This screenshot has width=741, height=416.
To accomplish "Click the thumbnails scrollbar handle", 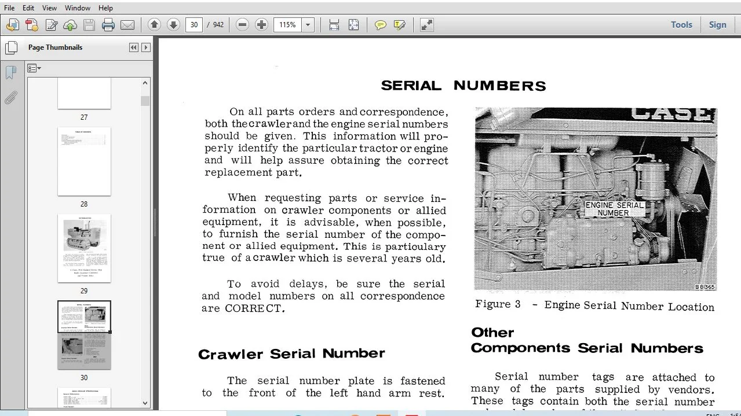I will (x=145, y=101).
